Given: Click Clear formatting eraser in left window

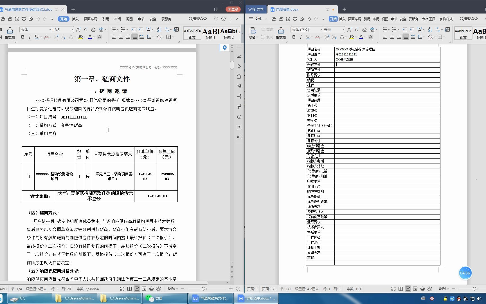Looking at the screenshot, I should point(93,30).
